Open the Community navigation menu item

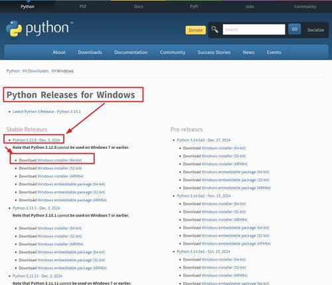click(173, 52)
